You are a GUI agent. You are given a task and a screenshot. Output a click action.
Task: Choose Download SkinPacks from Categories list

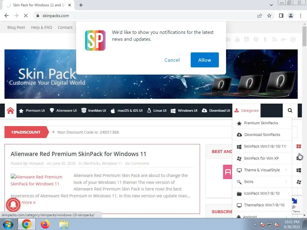click(262, 135)
